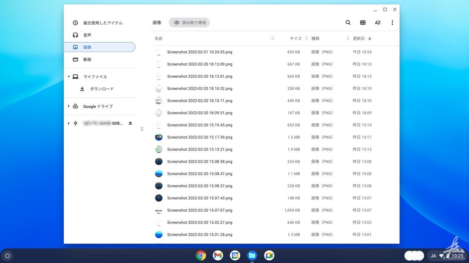Switch to thumbnail grid view
Viewport: 469px width, 263px height.
click(x=363, y=22)
